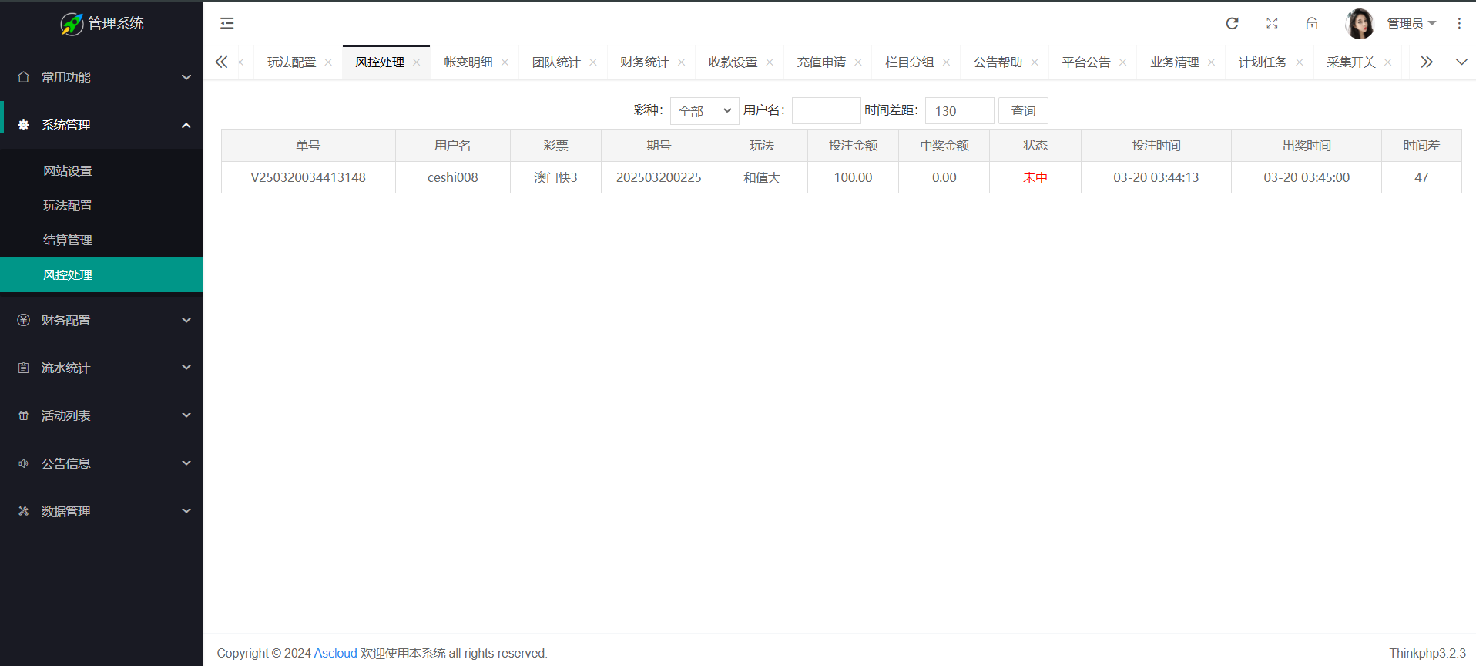Image resolution: width=1476 pixels, height=666 pixels.
Task: Click the refresh icon in top bar
Action: click(1232, 23)
